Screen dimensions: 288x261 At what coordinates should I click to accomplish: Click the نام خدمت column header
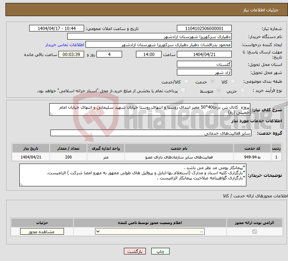tap(179, 148)
